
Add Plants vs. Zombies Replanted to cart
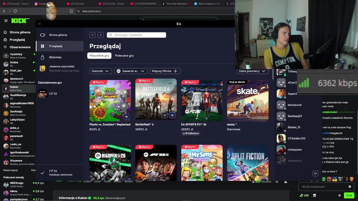[x=126, y=117]
